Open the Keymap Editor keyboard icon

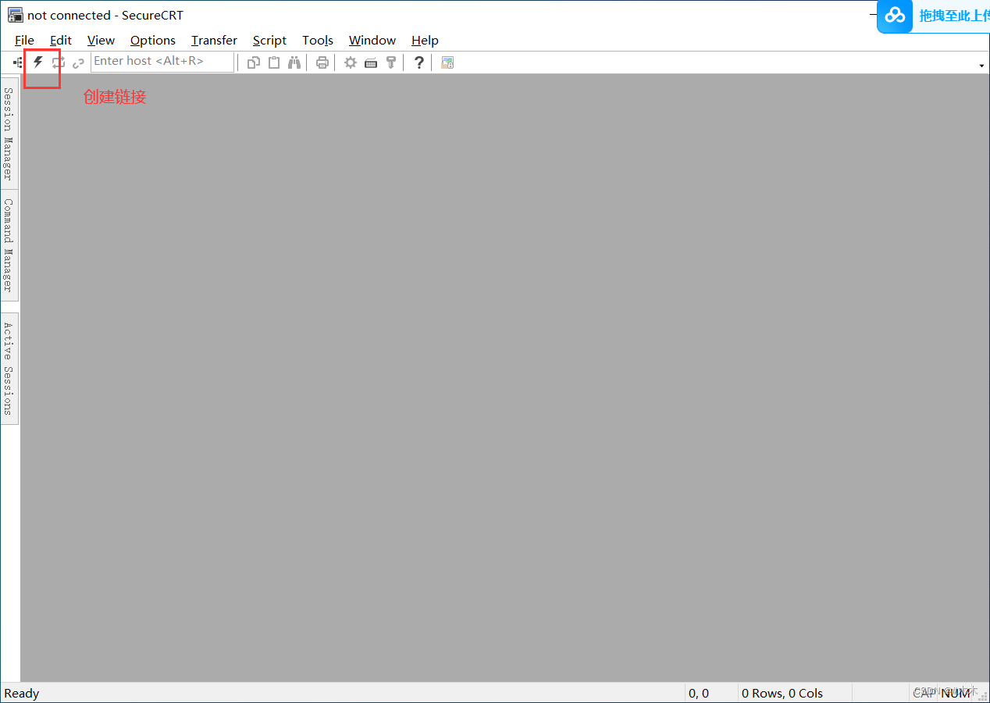pos(371,62)
